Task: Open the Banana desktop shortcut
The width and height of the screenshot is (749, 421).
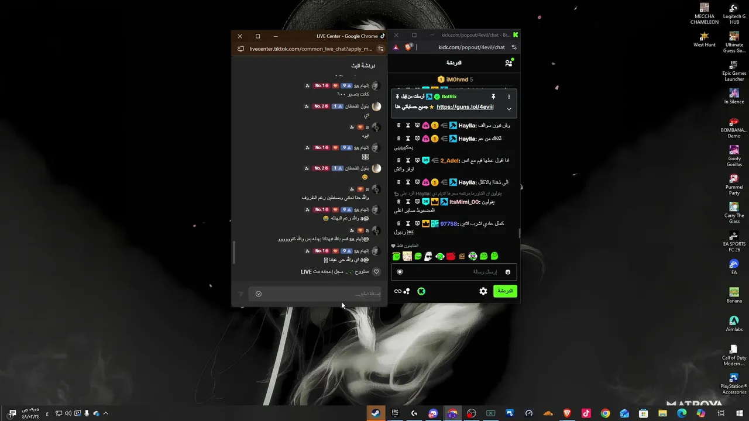Action: pos(734,295)
